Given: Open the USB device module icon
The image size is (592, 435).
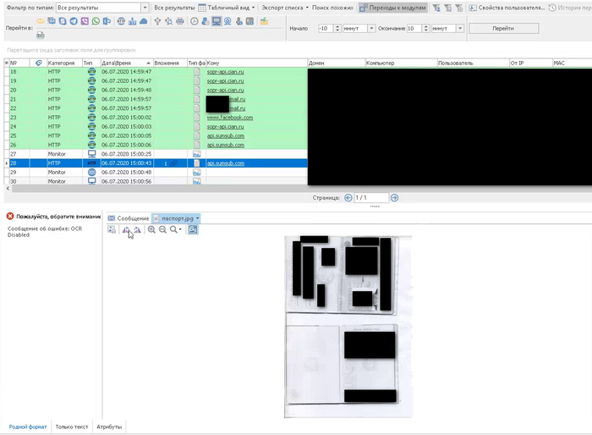Looking at the screenshot, I should 157,21.
